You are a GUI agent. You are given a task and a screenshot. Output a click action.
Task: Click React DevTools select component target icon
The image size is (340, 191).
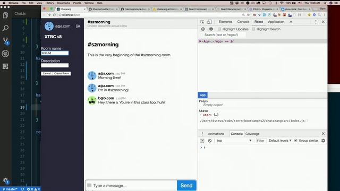pyautogui.click(x=203, y=29)
